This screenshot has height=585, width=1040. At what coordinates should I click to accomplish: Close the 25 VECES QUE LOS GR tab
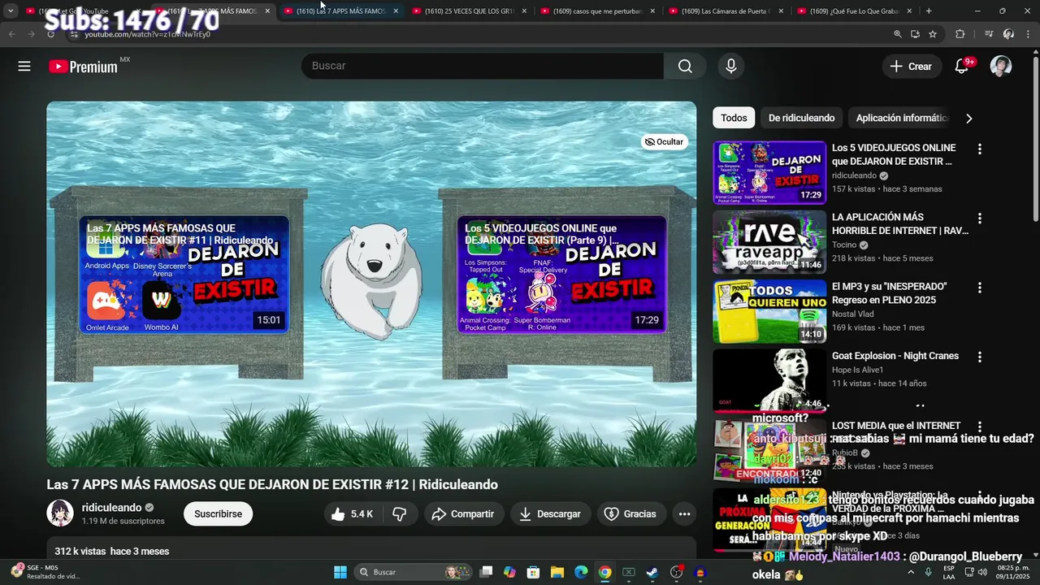(x=524, y=11)
